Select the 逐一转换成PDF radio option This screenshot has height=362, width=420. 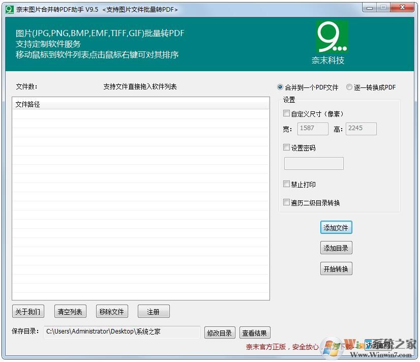point(349,87)
